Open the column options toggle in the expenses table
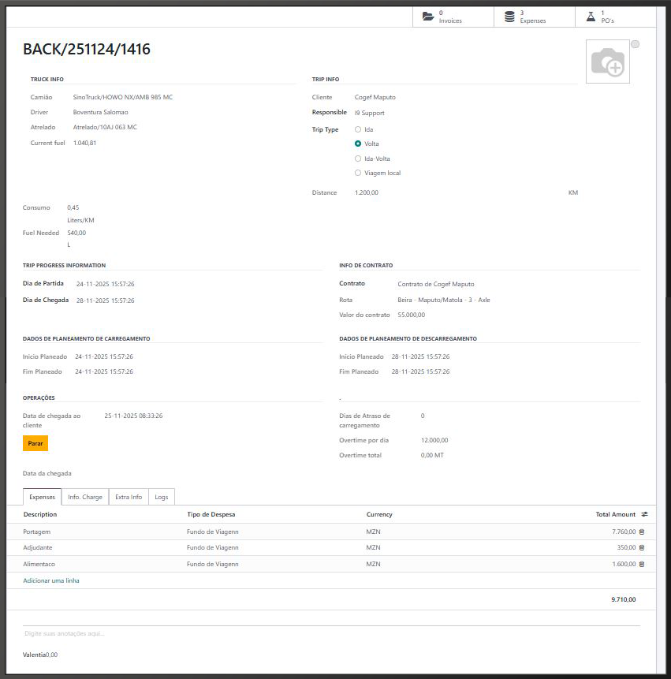This screenshot has width=671, height=679. pos(645,514)
